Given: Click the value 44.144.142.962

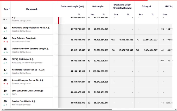Looking at the screenshot, I should pyautogui.click(x=78, y=71).
